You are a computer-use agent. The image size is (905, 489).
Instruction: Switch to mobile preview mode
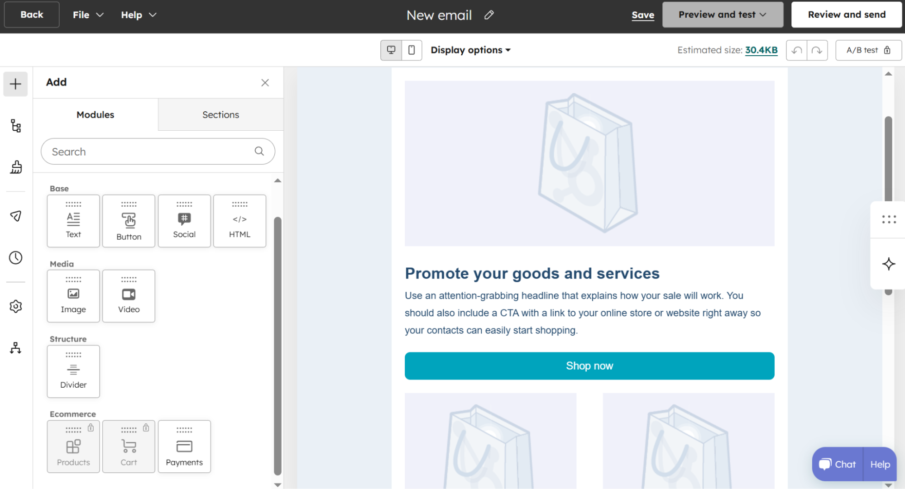(412, 50)
